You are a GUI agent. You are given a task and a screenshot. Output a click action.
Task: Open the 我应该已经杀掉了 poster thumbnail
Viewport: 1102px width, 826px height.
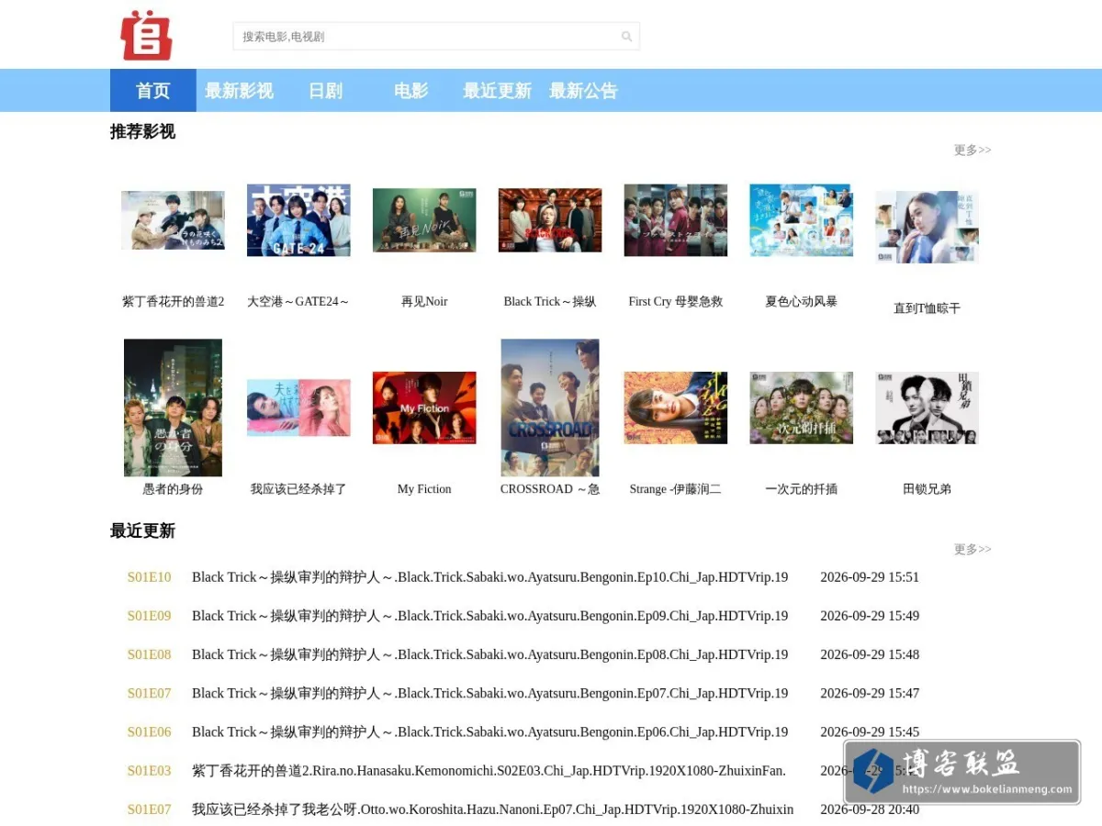[298, 407]
